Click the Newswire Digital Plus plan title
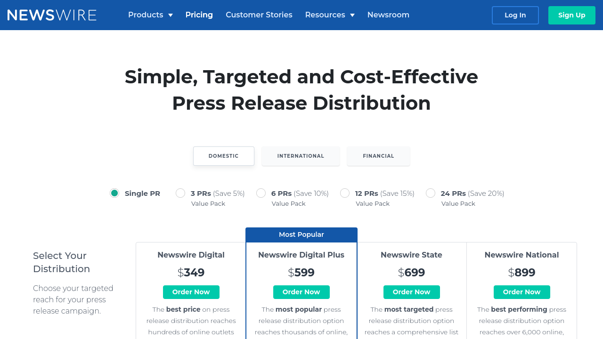 pos(301,255)
